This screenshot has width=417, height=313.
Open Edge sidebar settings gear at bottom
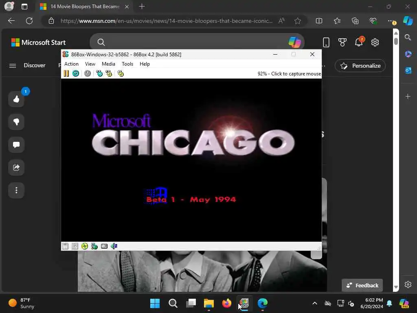[408, 284]
